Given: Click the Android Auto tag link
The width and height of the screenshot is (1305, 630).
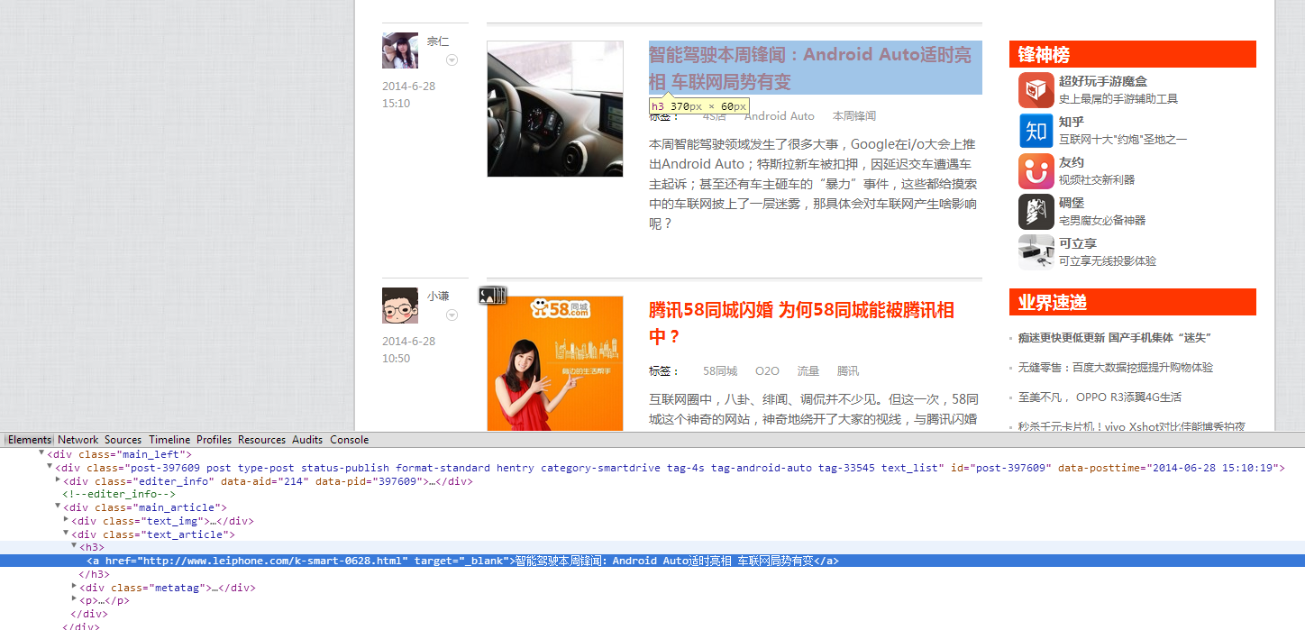Looking at the screenshot, I should (x=779, y=116).
